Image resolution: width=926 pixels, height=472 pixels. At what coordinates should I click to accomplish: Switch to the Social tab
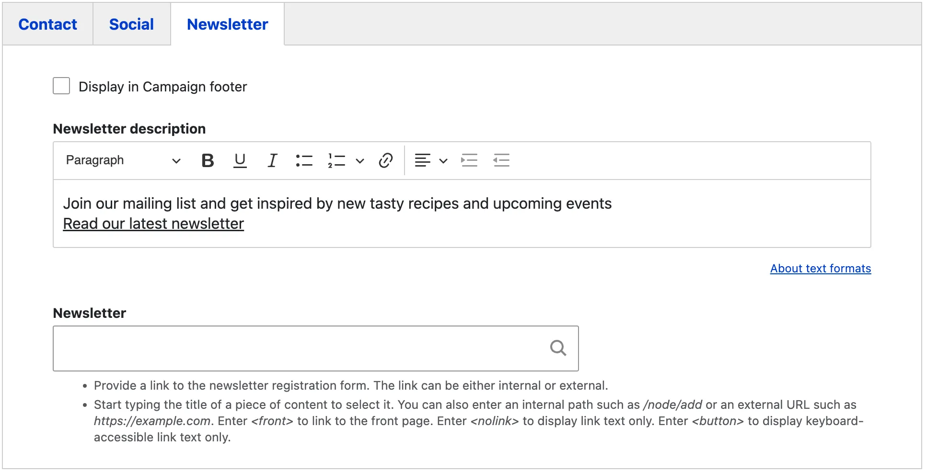131,24
